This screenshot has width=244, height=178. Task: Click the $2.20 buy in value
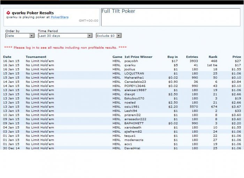pos(173,107)
